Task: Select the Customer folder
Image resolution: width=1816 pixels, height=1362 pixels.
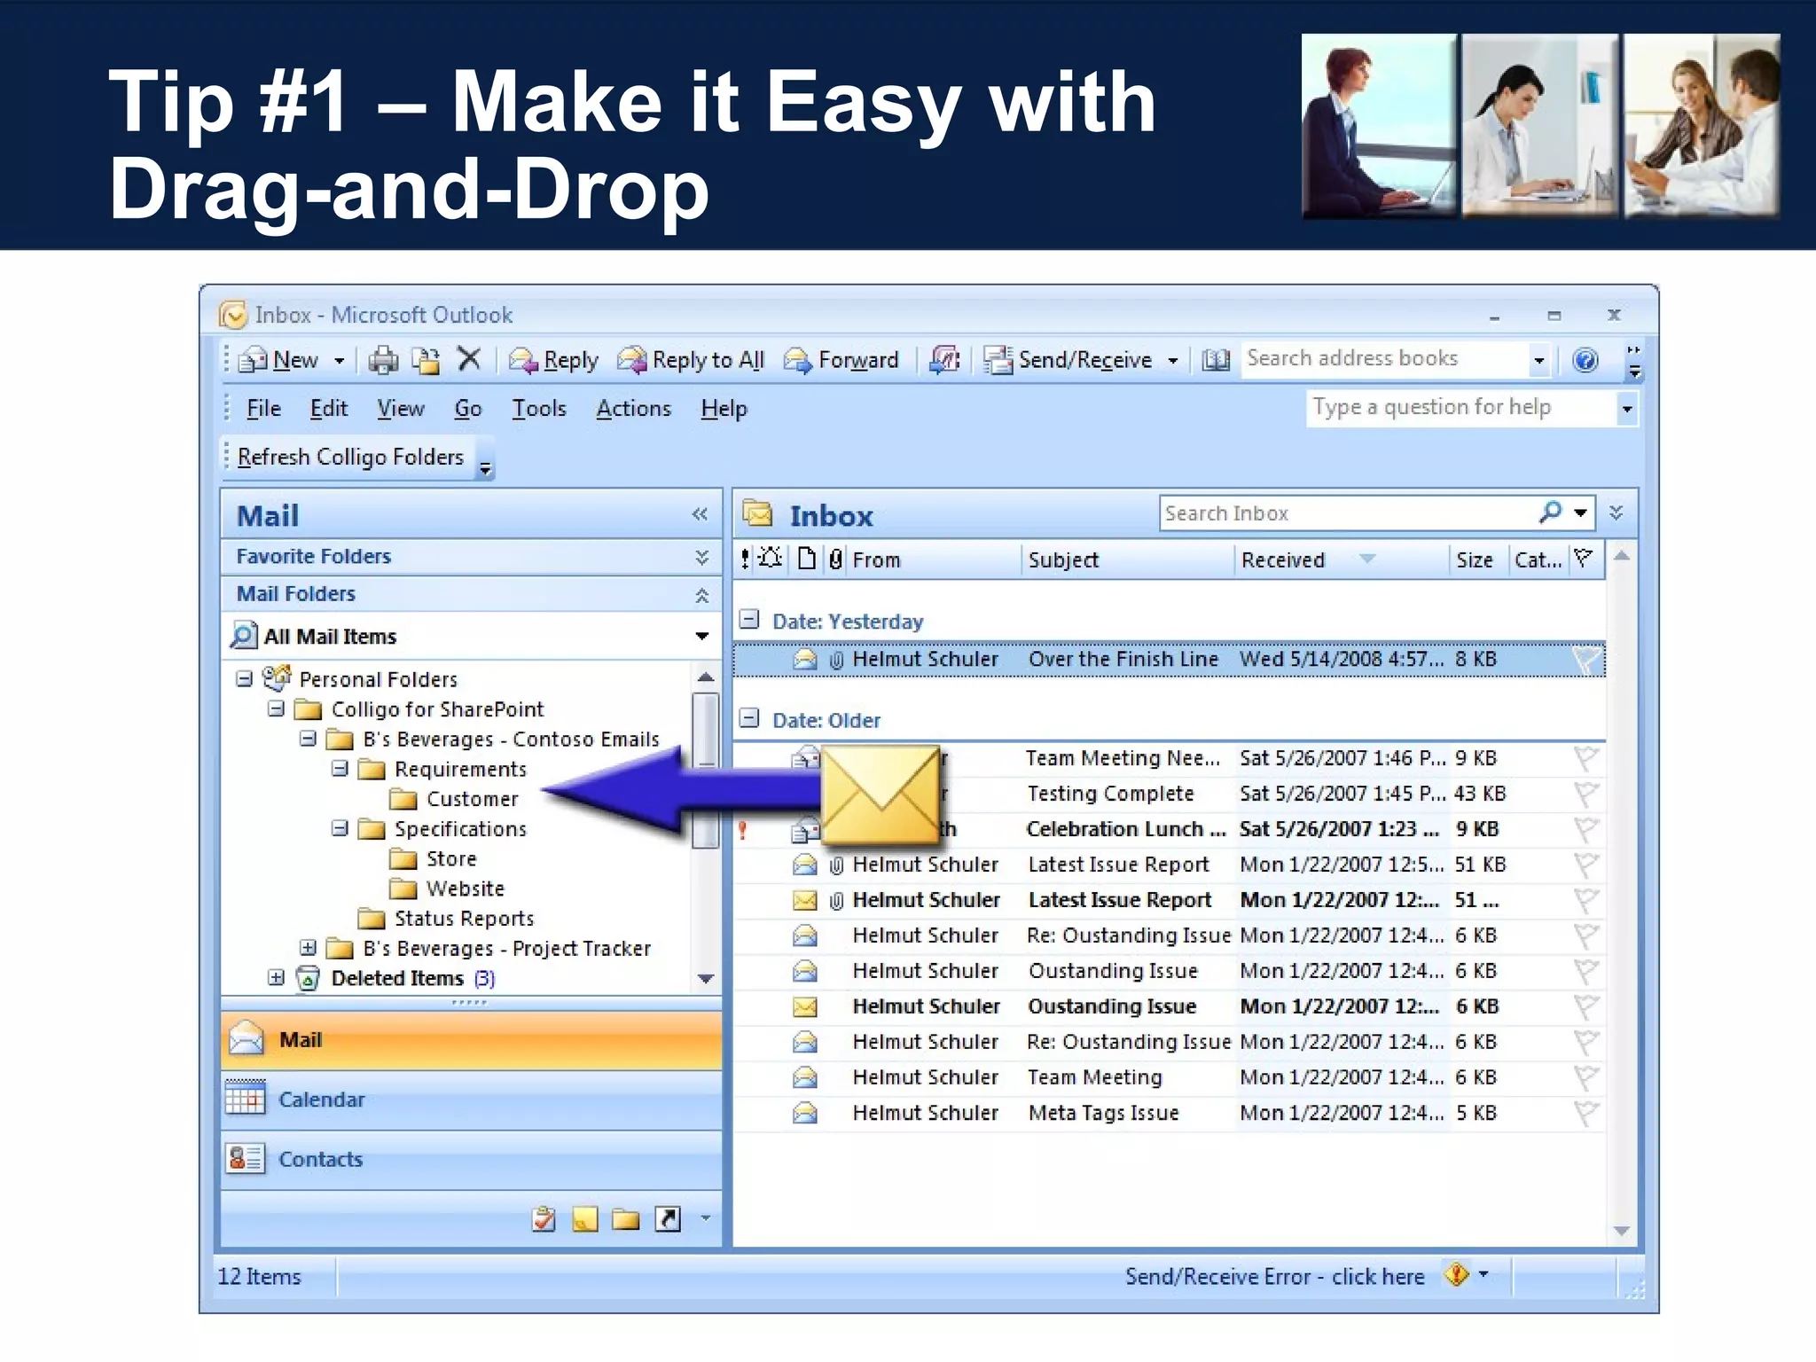Action: pos(472,799)
